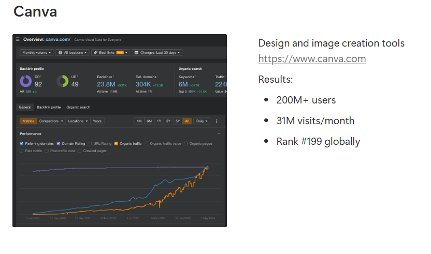Collapse the Performance section chevron
Image resolution: width=431 pixels, height=254 pixels.
[x=219, y=133]
